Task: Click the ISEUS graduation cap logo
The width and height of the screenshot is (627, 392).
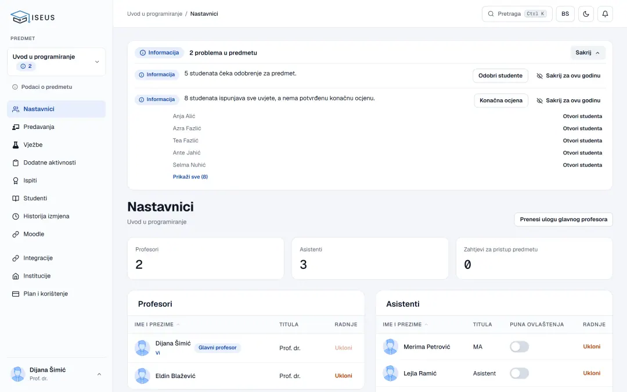Action: pos(20,17)
